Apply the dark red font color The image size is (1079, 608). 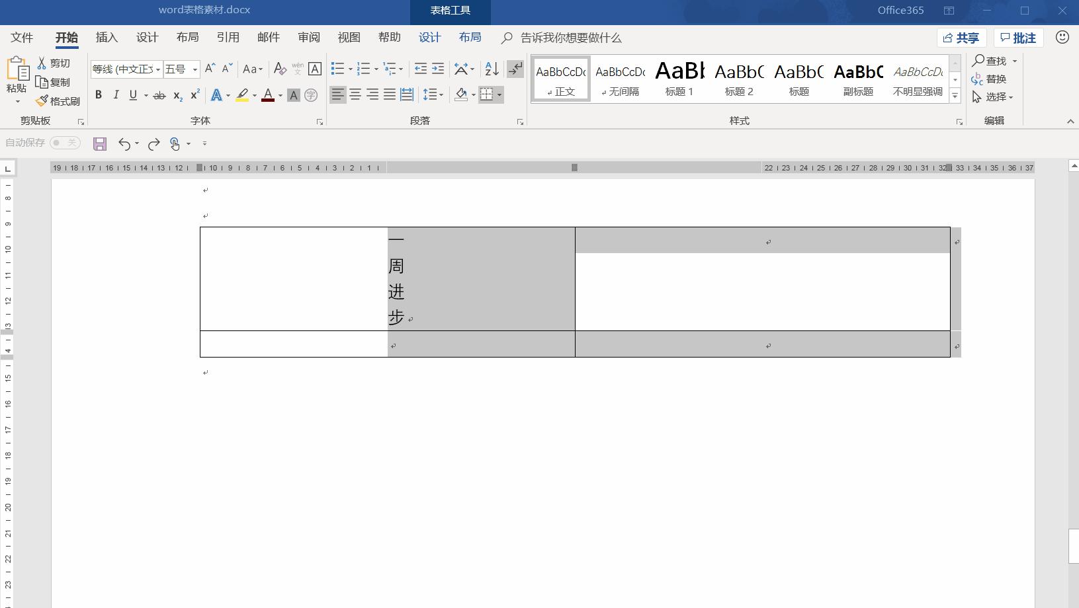click(268, 95)
